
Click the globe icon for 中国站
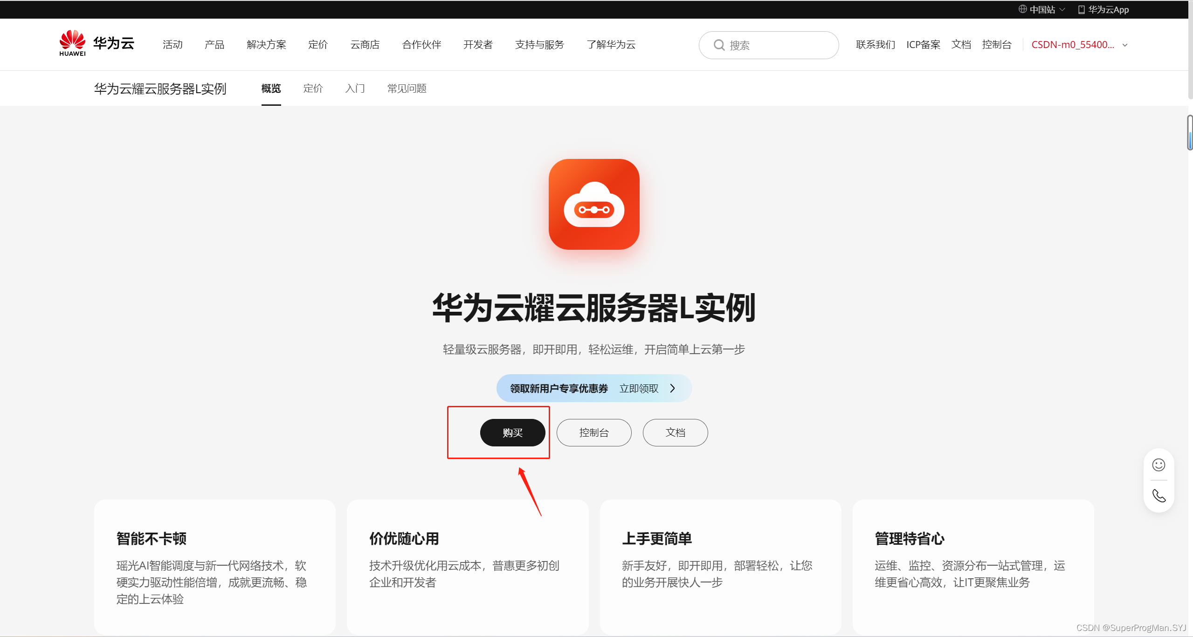[x=1022, y=9]
